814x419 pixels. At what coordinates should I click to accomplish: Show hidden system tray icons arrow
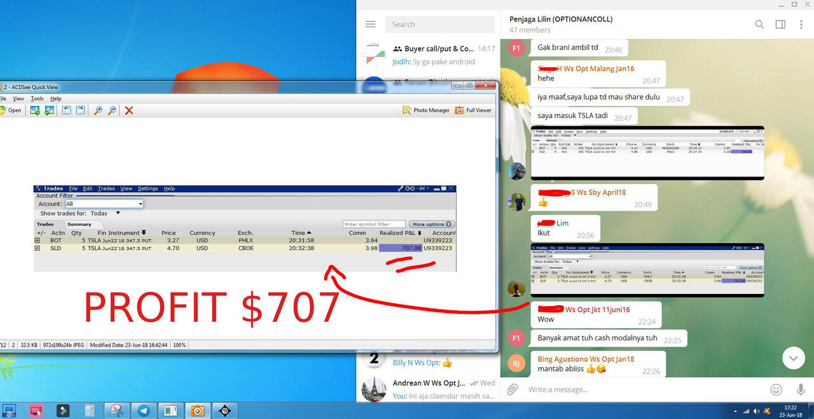tap(736, 411)
